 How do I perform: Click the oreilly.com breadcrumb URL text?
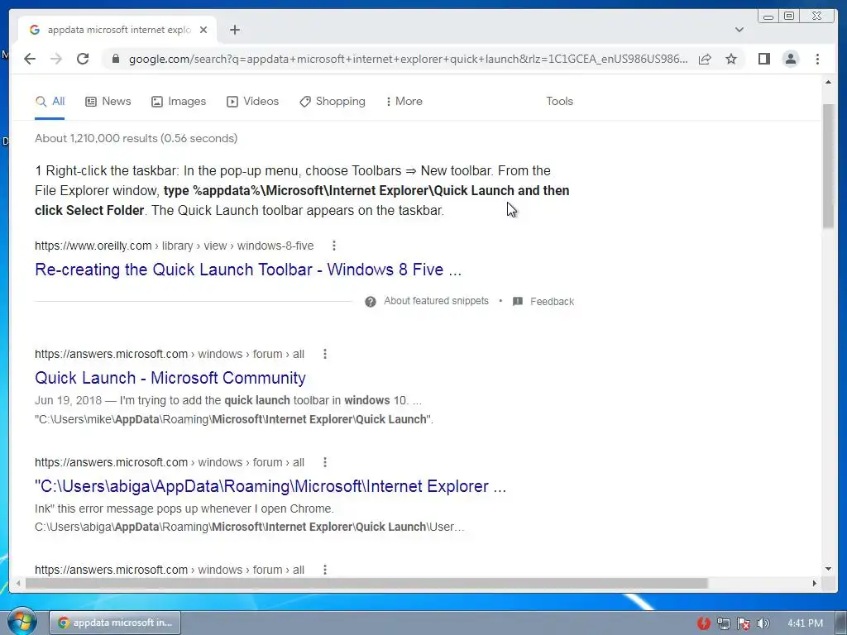point(174,246)
